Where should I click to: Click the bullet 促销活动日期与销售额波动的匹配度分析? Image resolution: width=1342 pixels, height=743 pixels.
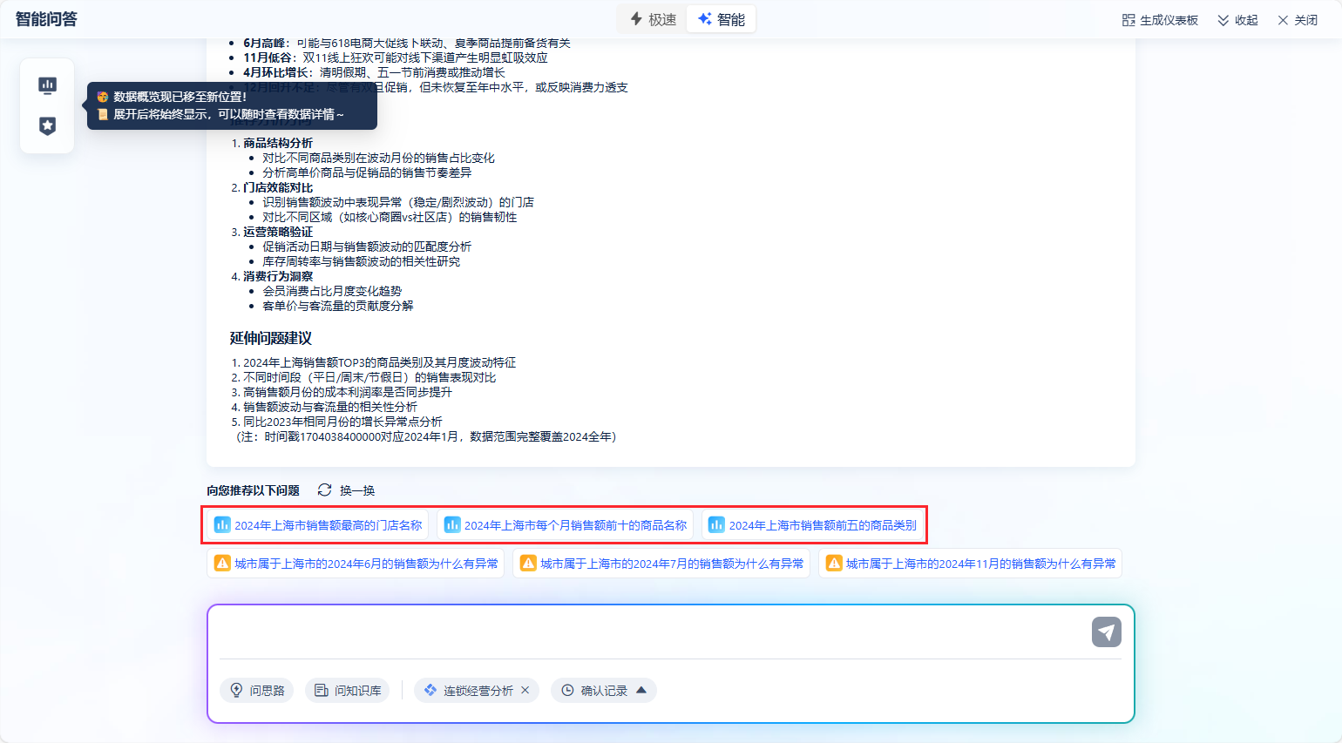click(367, 247)
